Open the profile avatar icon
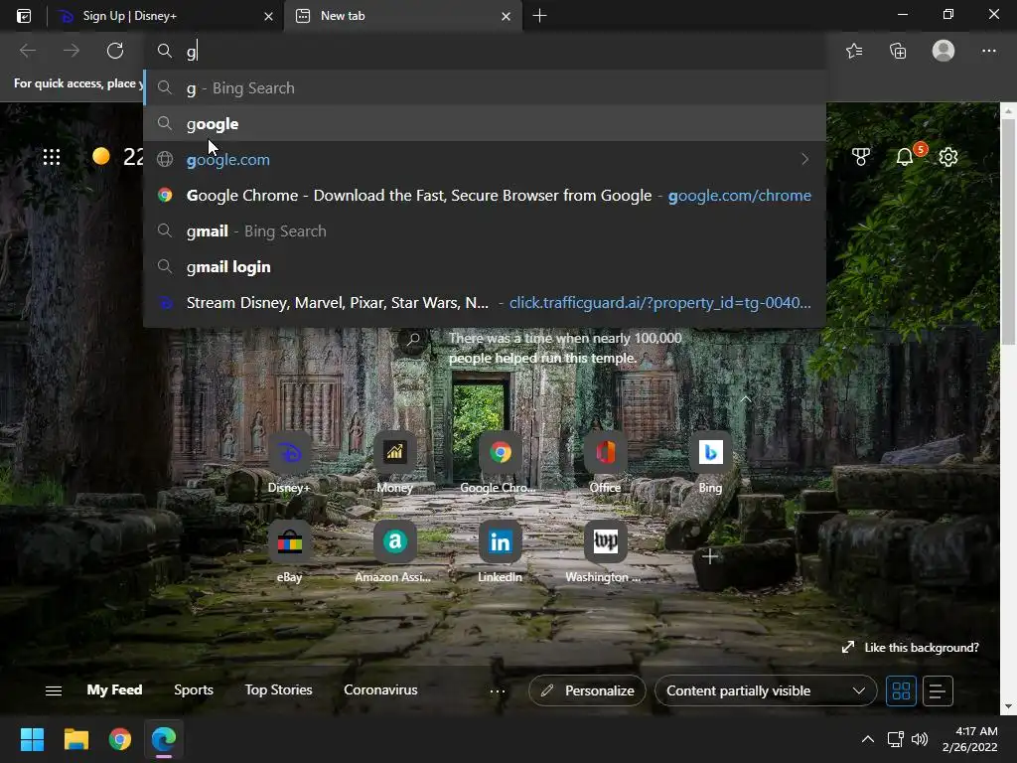The width and height of the screenshot is (1017, 763). pyautogui.click(x=944, y=51)
